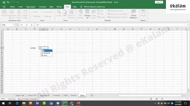Image resolution: width=190 pixels, height=106 pixels.
Task: Select column H header
Action: [70, 29]
